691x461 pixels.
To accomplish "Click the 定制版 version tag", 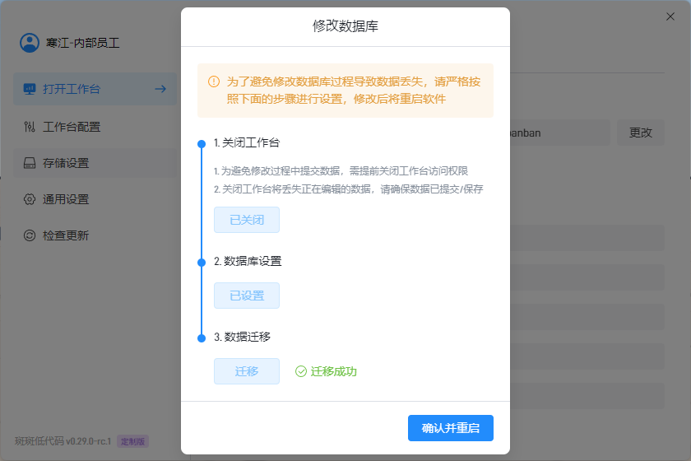I will (132, 441).
